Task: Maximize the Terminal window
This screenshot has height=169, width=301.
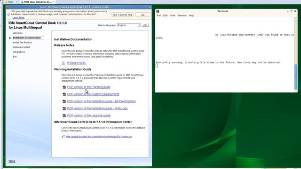Action: pos(292,11)
